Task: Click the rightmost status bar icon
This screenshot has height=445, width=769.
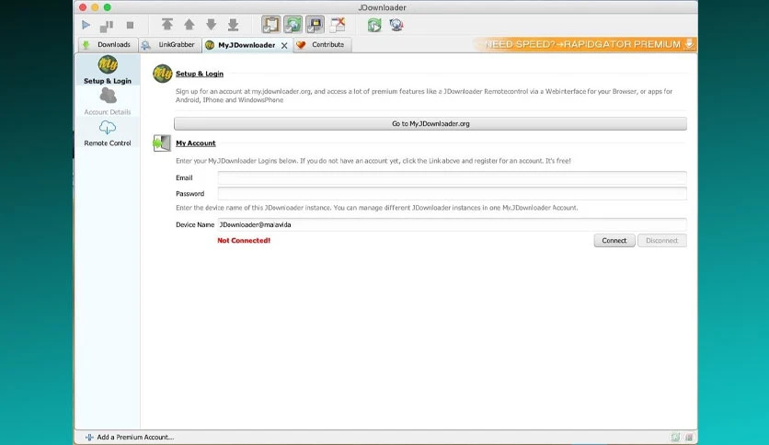Action: pyautogui.click(x=689, y=437)
